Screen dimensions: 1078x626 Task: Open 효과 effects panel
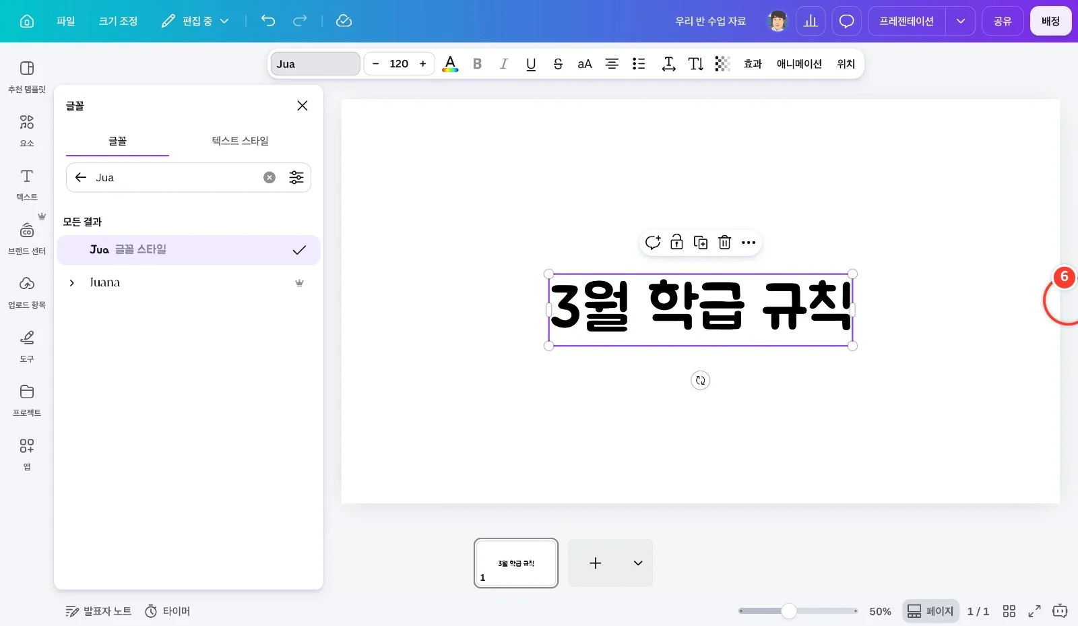(x=753, y=64)
